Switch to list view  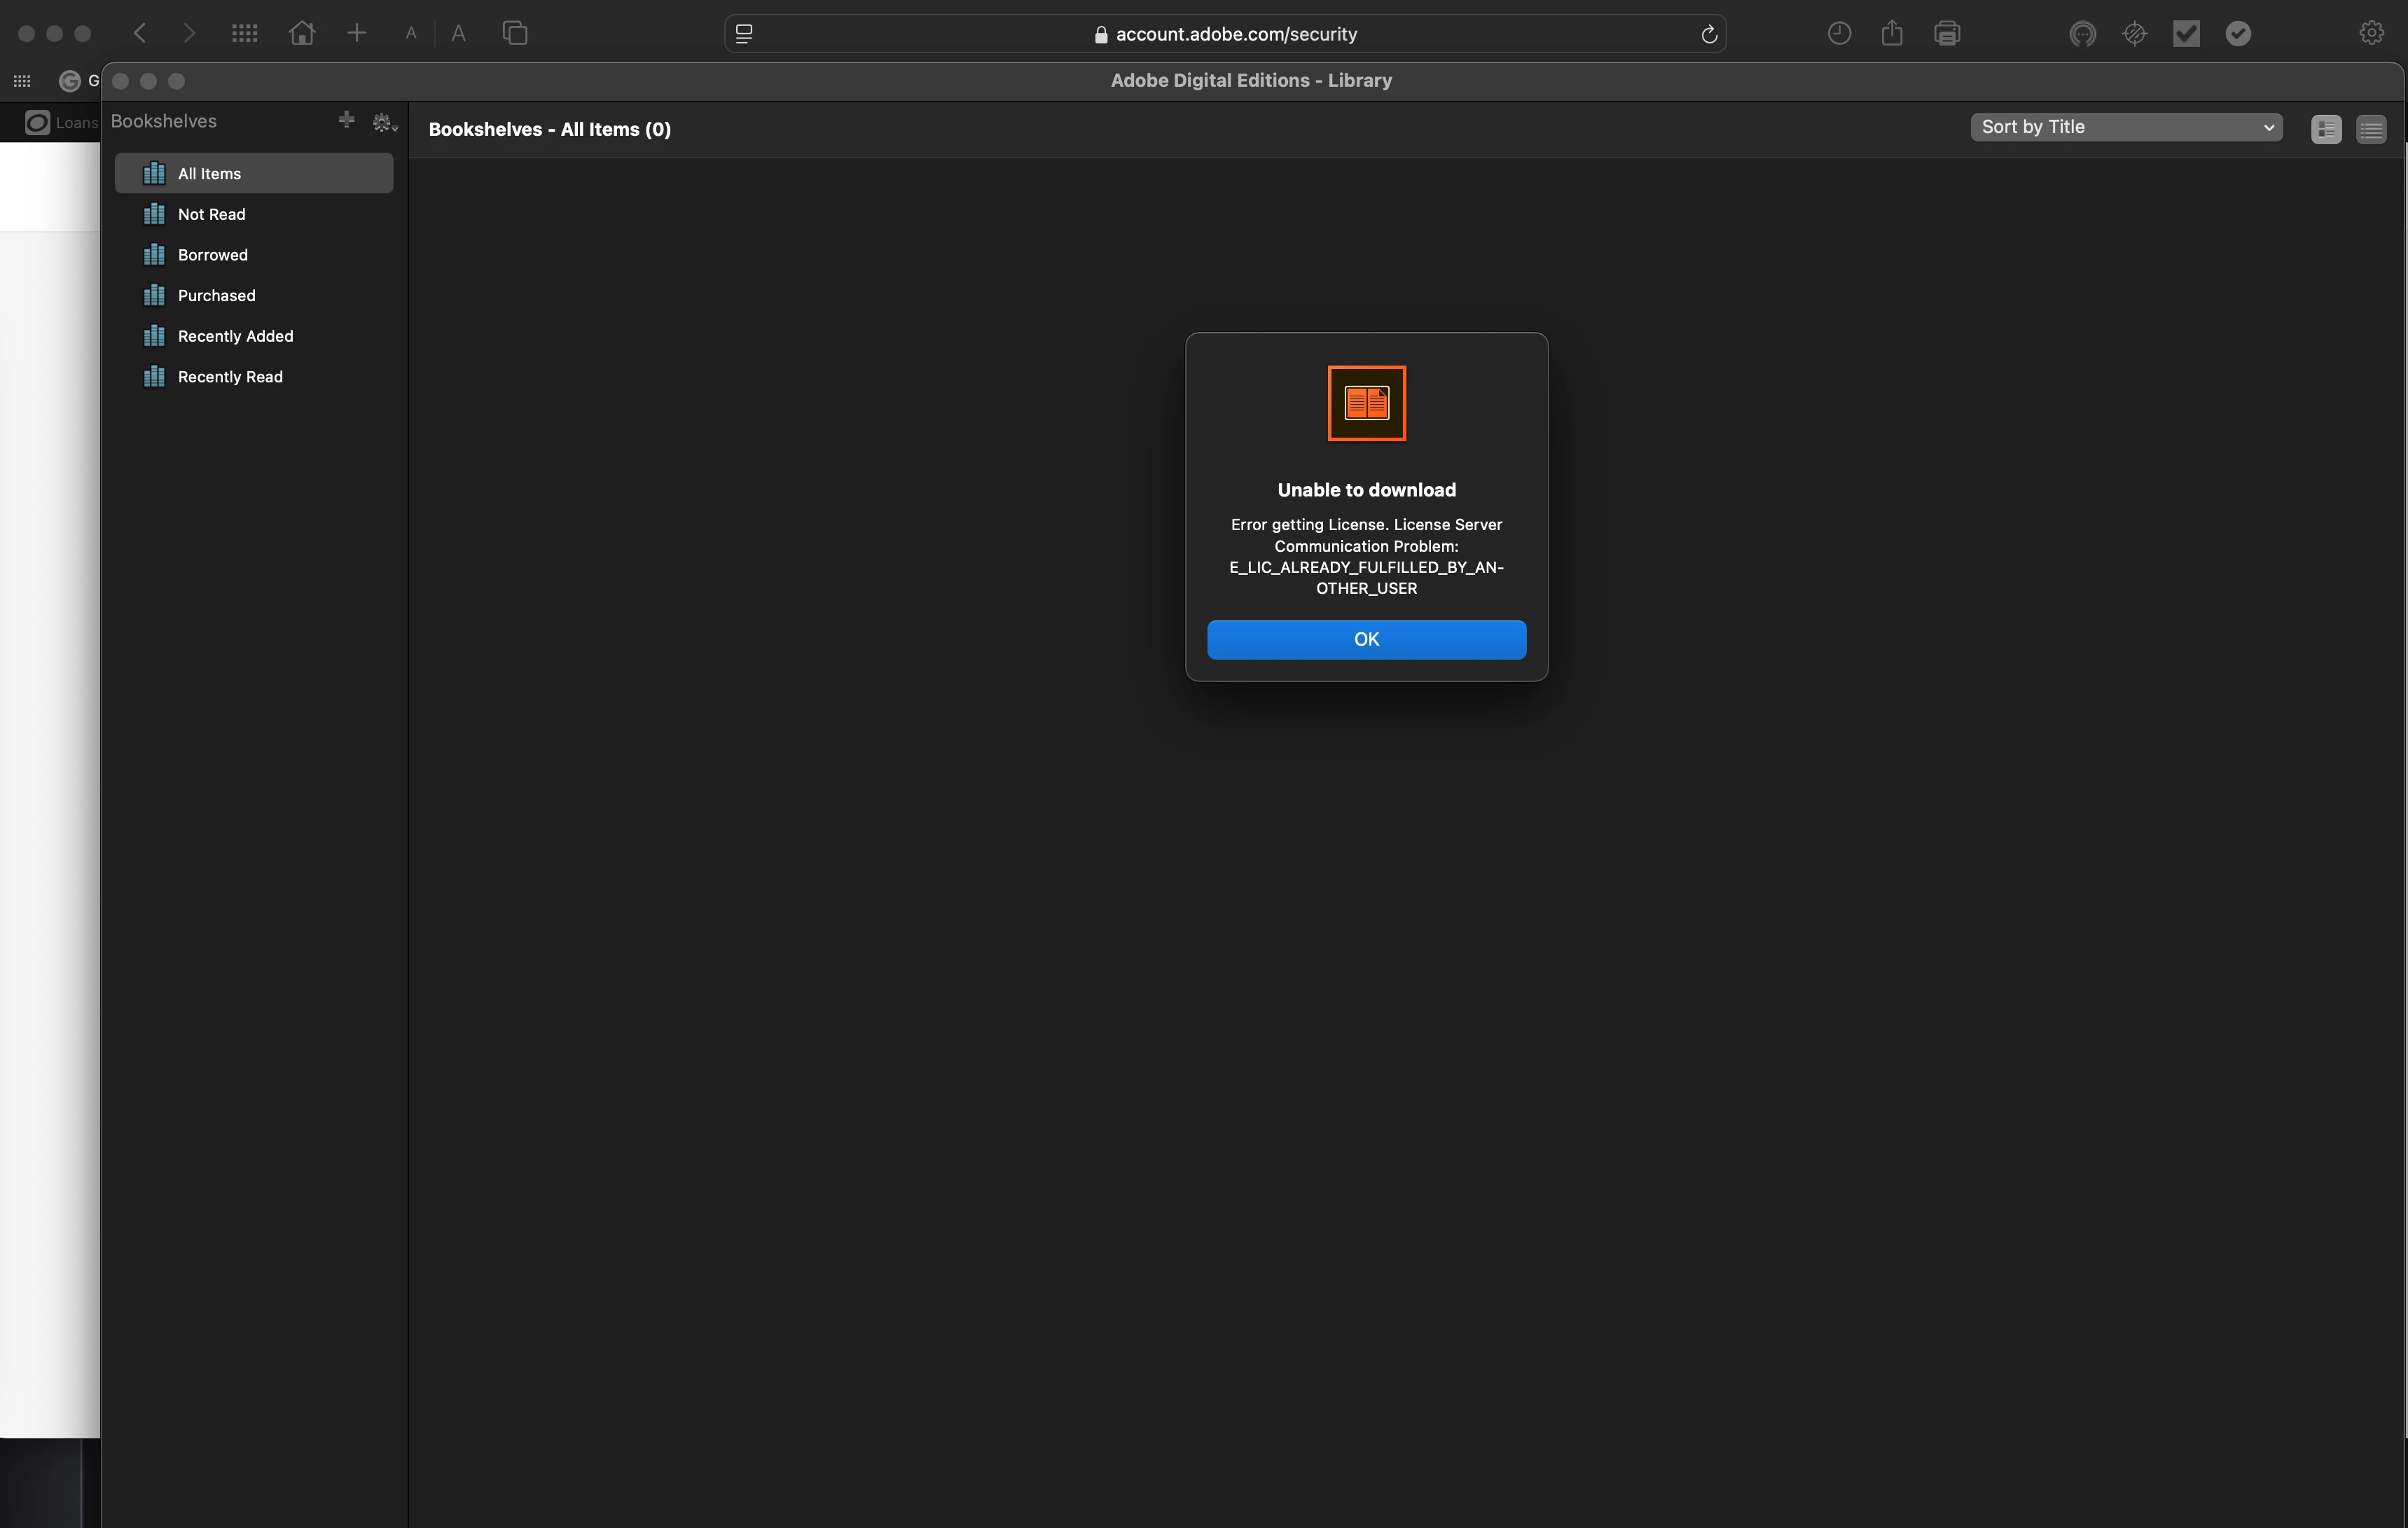point(2371,130)
